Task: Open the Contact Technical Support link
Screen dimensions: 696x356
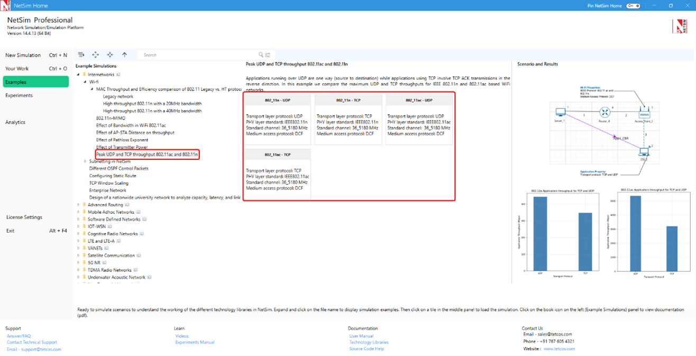Action: coord(32,342)
